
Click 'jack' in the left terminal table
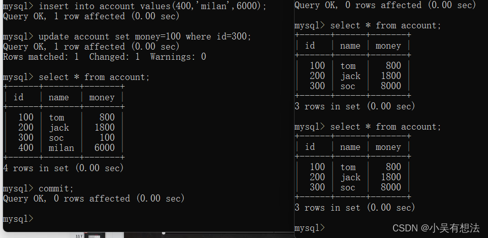point(59,128)
